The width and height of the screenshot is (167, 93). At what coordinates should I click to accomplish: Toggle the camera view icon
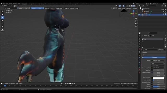136,24
